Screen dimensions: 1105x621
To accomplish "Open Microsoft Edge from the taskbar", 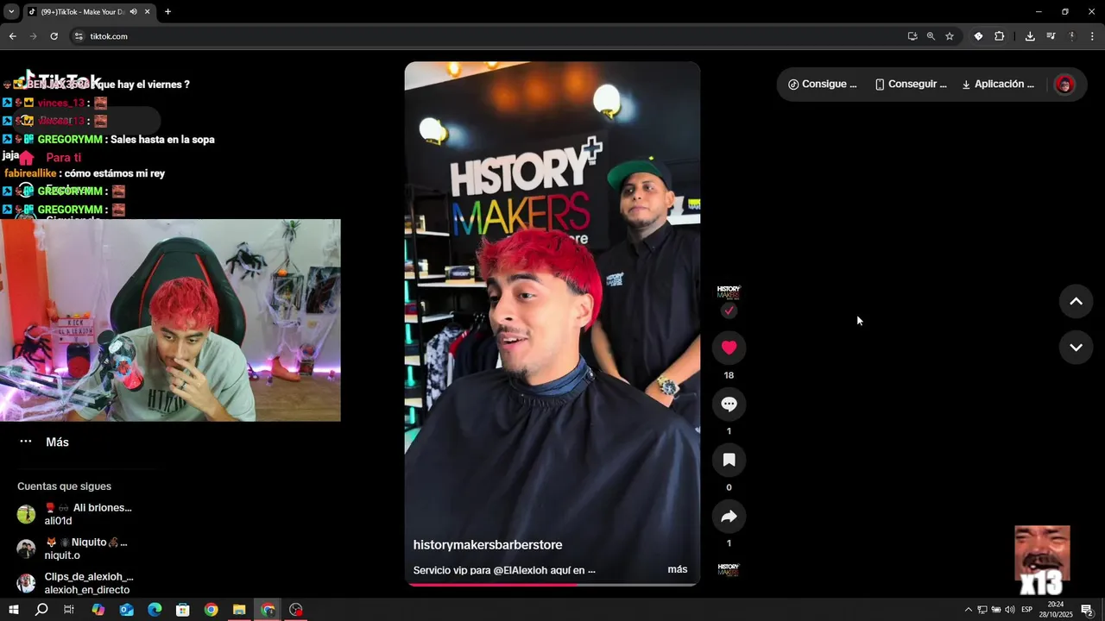I will (x=155, y=610).
